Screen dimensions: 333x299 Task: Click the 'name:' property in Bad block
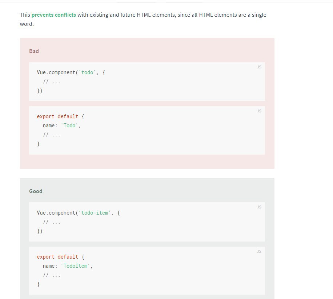[50, 125]
